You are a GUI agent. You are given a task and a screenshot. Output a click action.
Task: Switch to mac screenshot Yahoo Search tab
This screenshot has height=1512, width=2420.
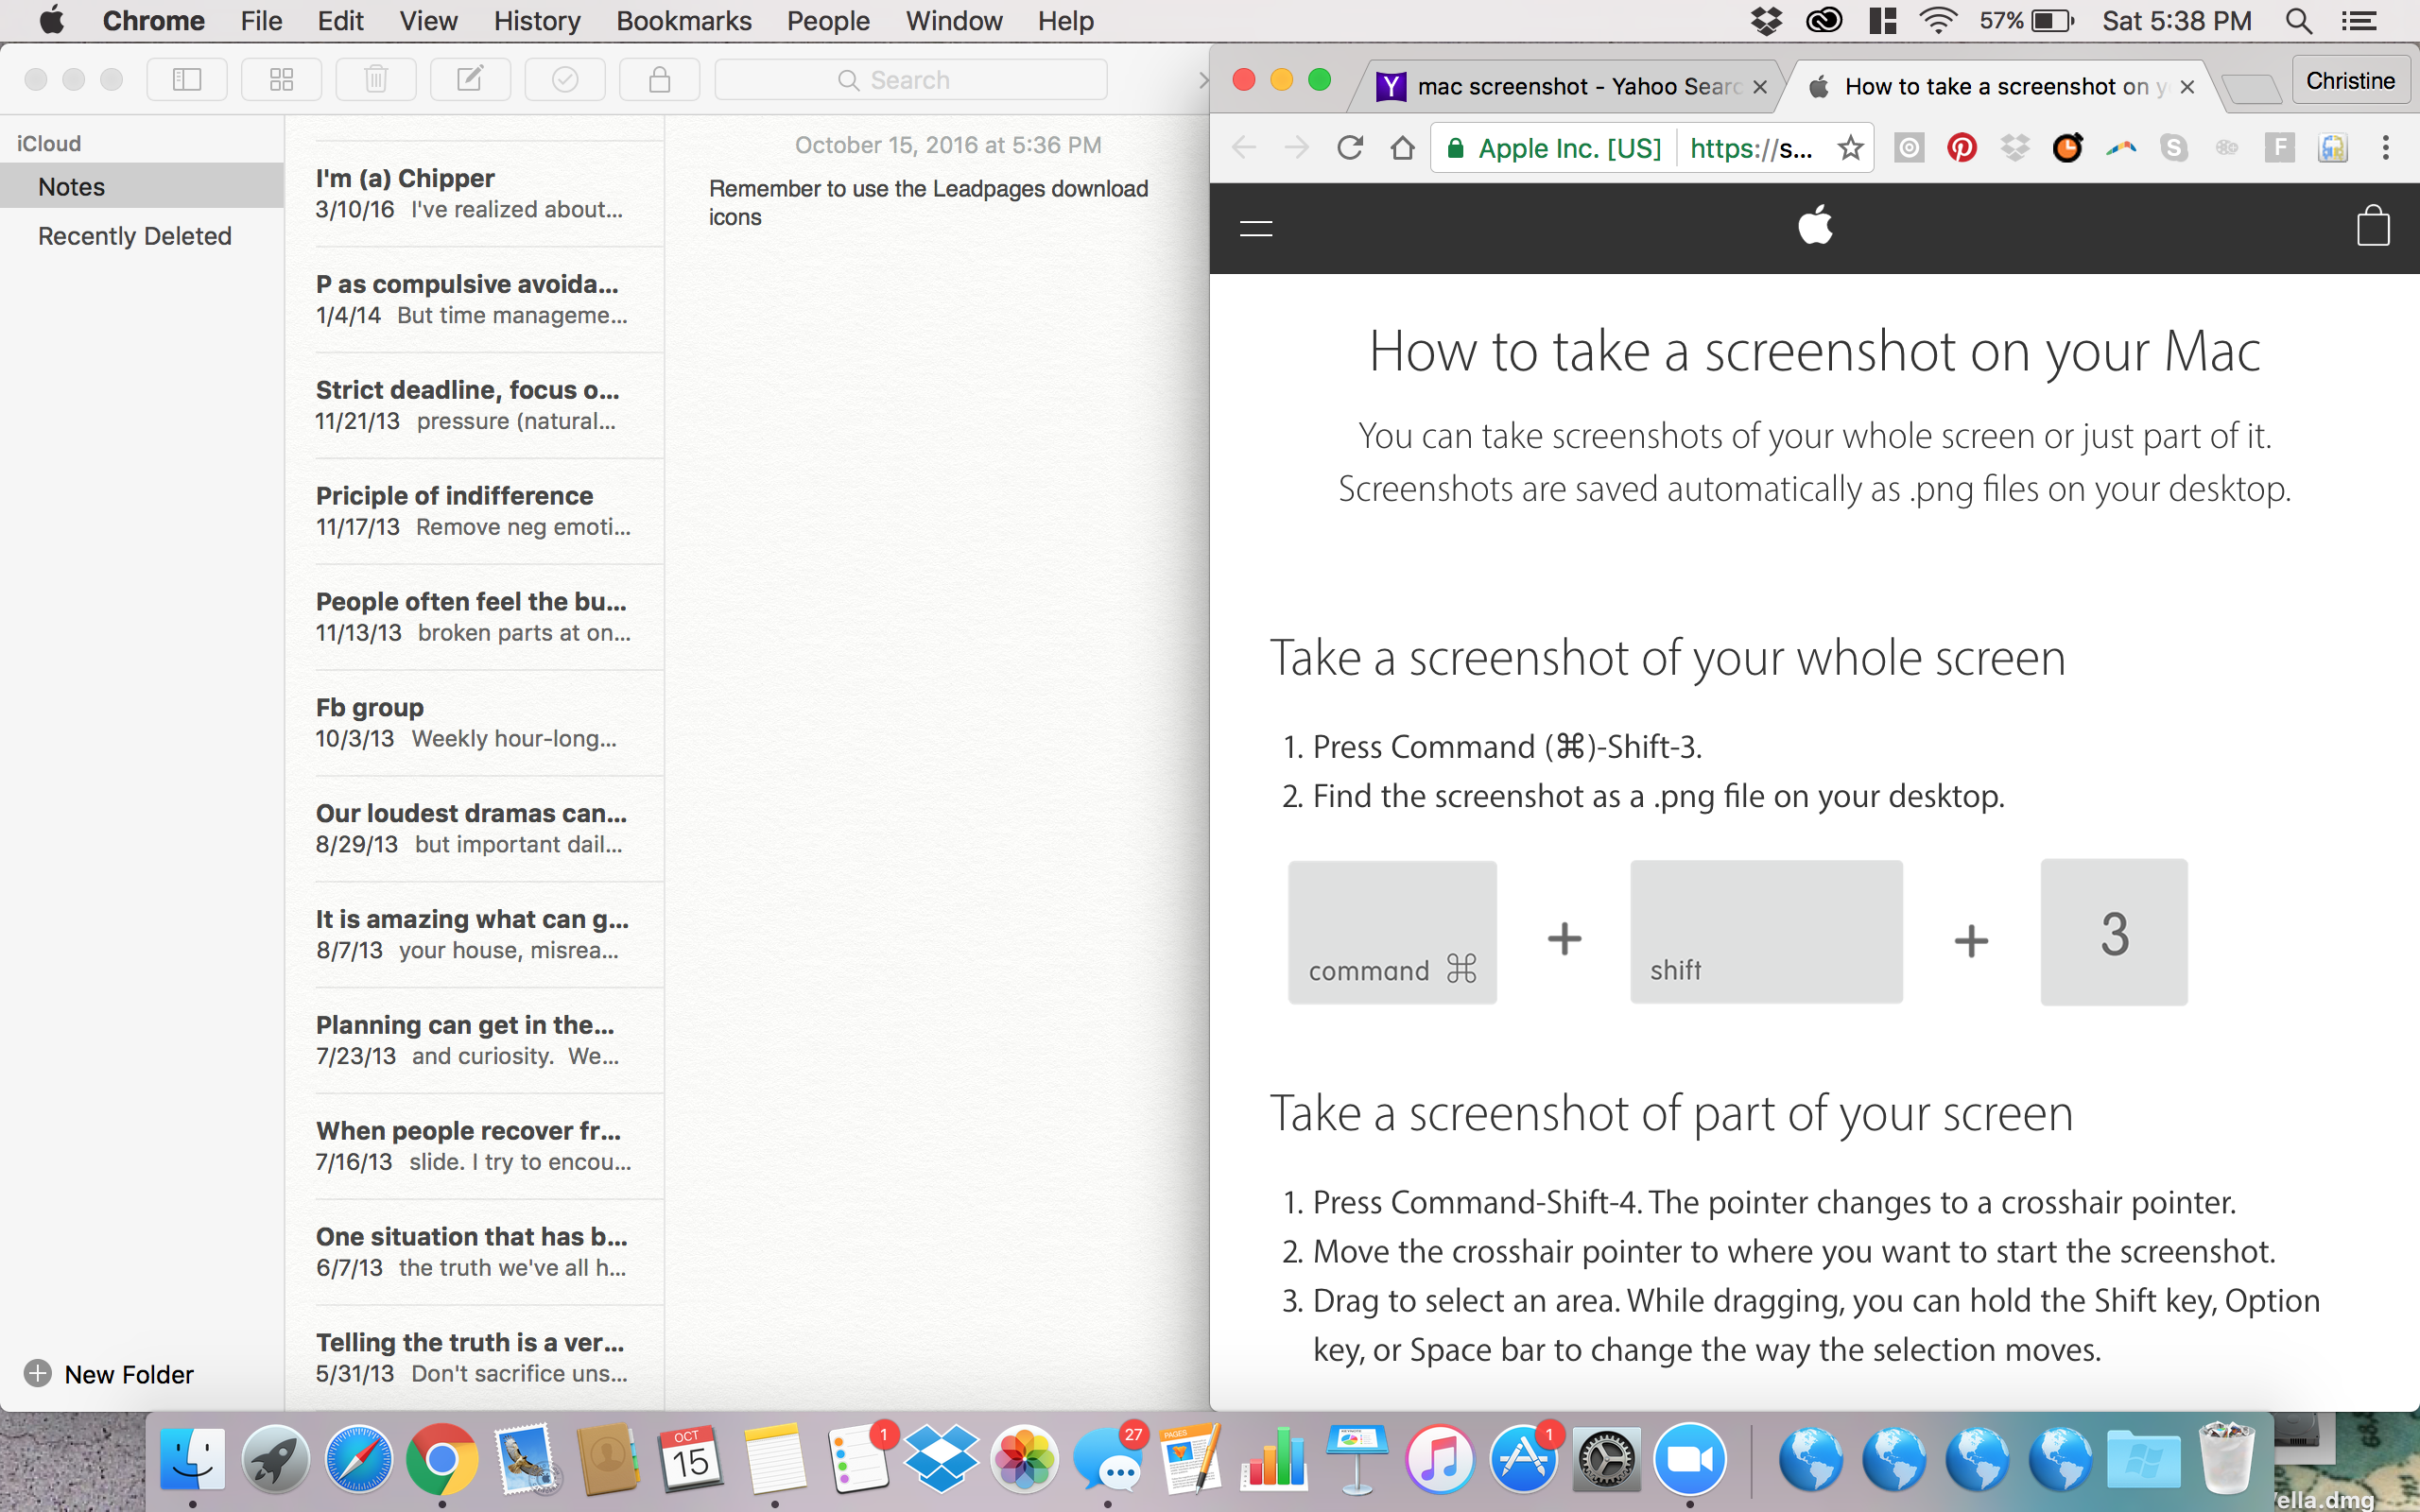pos(1565,87)
